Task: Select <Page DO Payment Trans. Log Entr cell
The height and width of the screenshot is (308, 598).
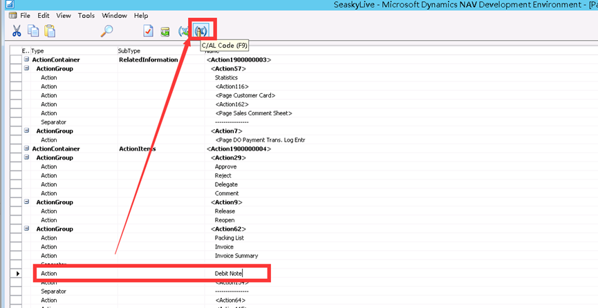Action: click(x=260, y=140)
